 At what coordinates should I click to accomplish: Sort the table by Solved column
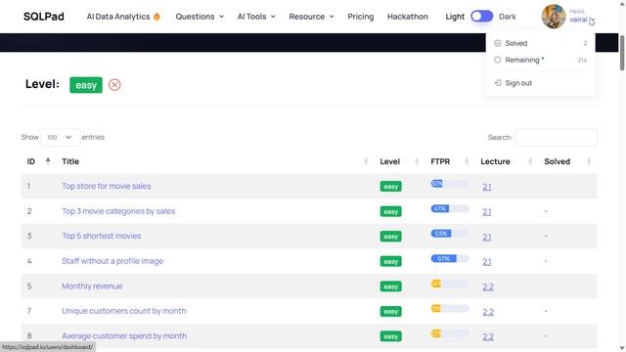coord(567,161)
